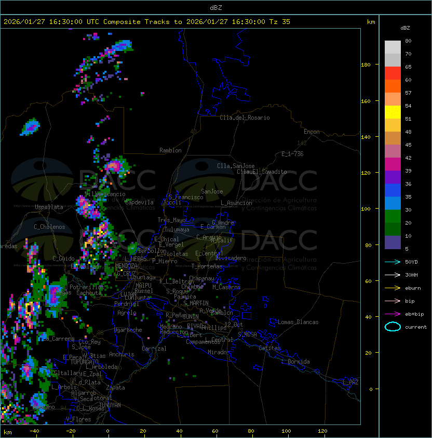Viewport: 432px width, 438px height.
Task: Select the red 65 dBZ legend swatch
Action: 393,73
